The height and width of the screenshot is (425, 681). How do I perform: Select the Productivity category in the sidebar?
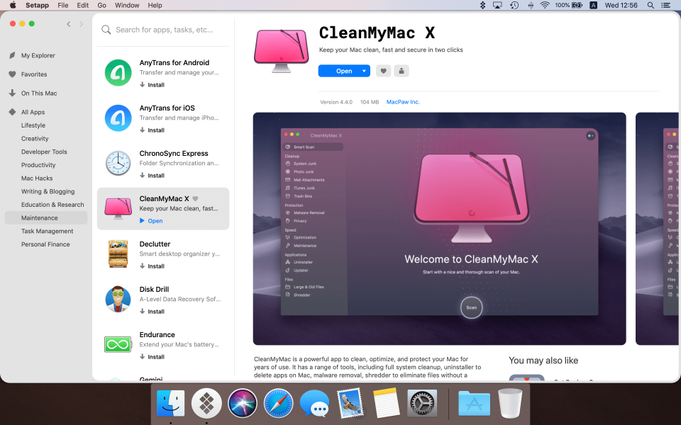point(39,164)
